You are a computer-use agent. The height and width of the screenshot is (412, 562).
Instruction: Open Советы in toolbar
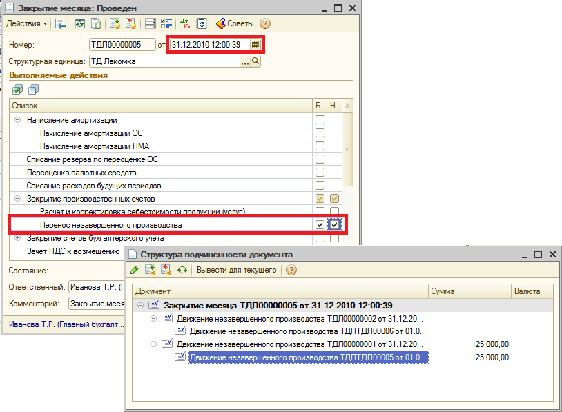click(235, 23)
